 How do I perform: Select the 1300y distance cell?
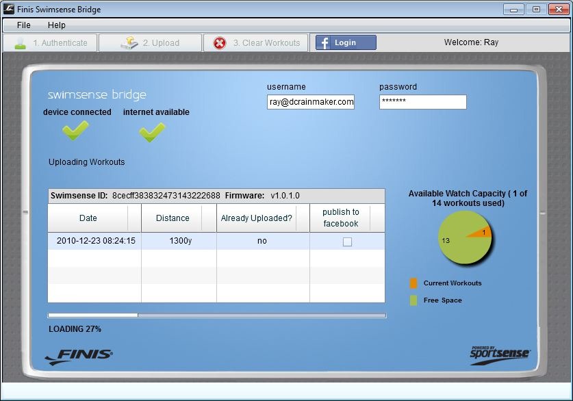point(180,241)
